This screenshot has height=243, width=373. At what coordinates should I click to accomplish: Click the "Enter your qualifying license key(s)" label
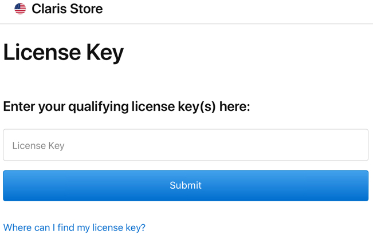(x=127, y=106)
